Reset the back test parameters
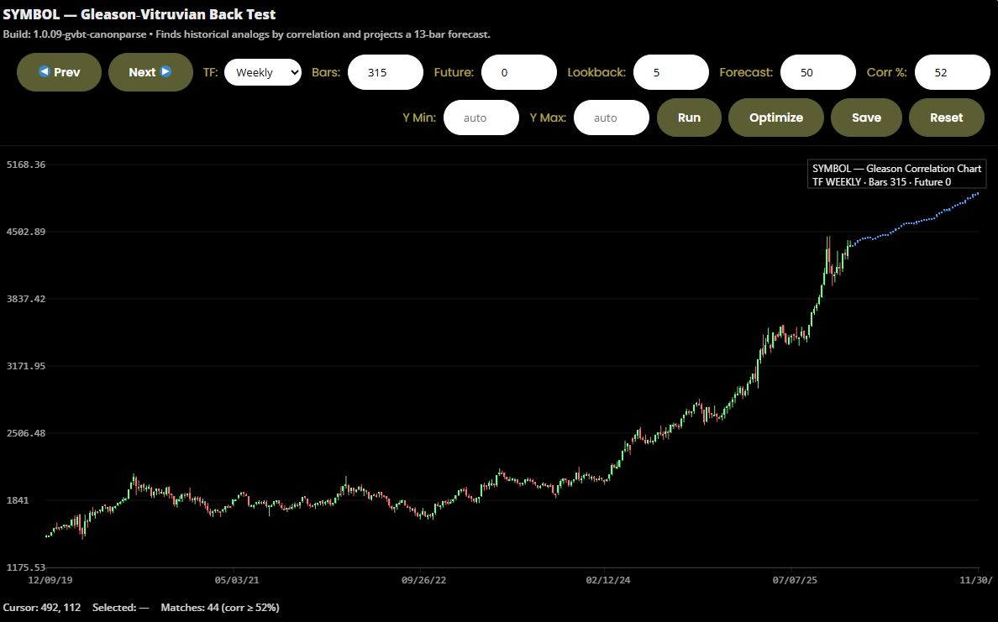The image size is (998, 622). click(x=946, y=118)
